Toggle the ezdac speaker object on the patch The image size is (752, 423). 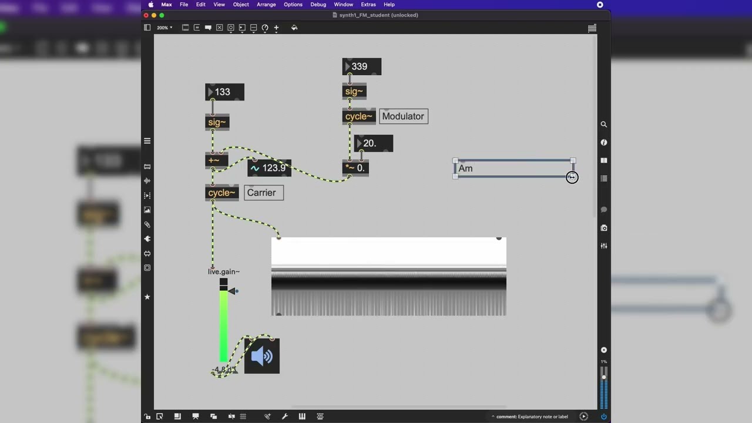tap(262, 356)
